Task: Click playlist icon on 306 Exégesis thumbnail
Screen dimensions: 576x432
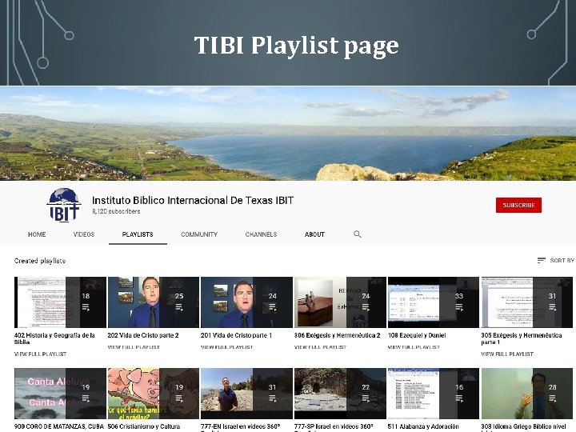Action: (366, 307)
